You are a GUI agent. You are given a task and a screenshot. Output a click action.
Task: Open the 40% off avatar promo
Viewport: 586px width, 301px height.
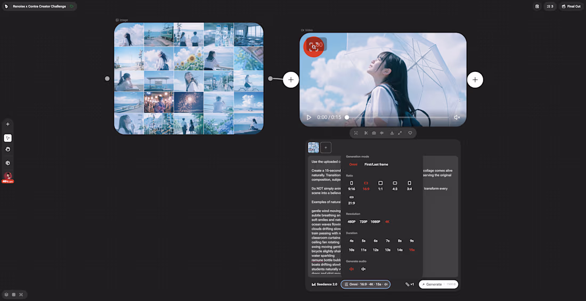click(8, 177)
